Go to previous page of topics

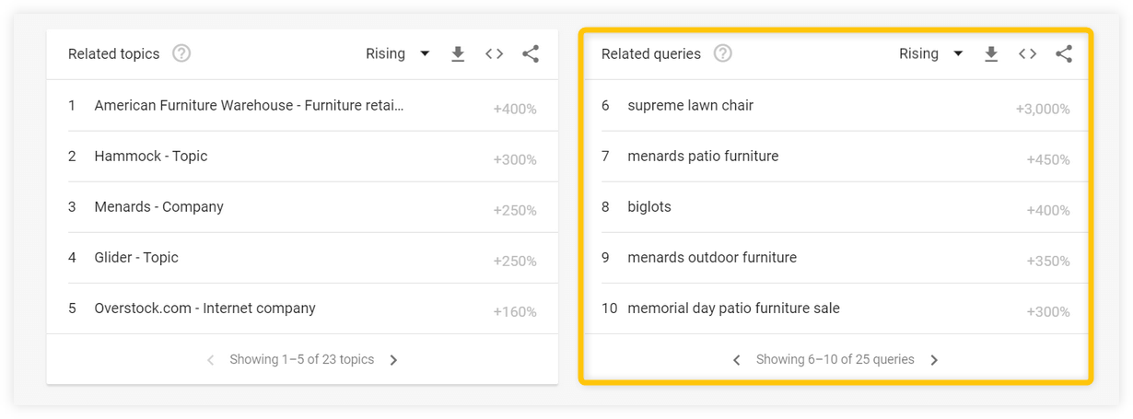click(x=210, y=360)
